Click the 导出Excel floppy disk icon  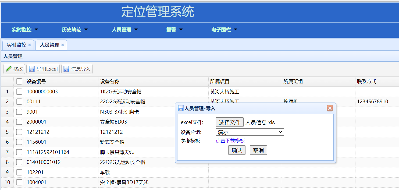32,69
